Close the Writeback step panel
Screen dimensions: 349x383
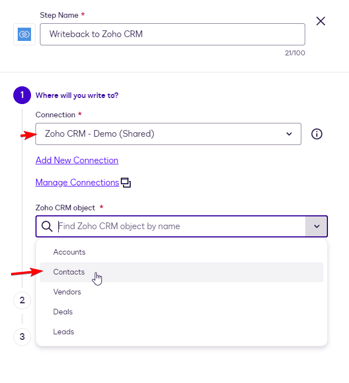point(320,22)
